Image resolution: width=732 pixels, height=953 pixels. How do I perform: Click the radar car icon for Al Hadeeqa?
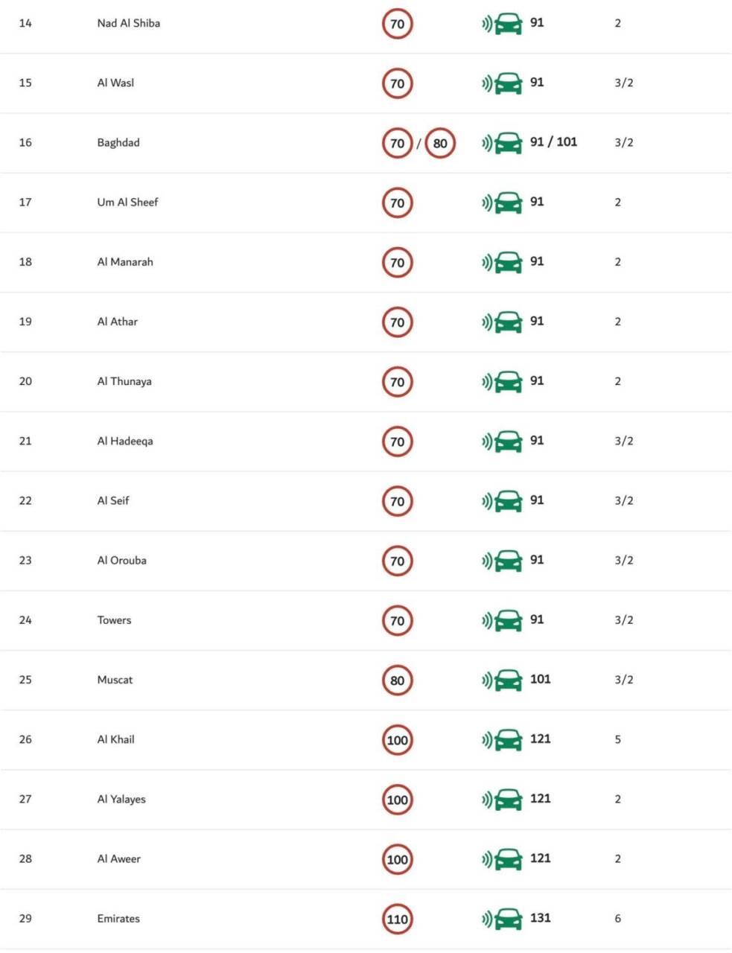(503, 442)
